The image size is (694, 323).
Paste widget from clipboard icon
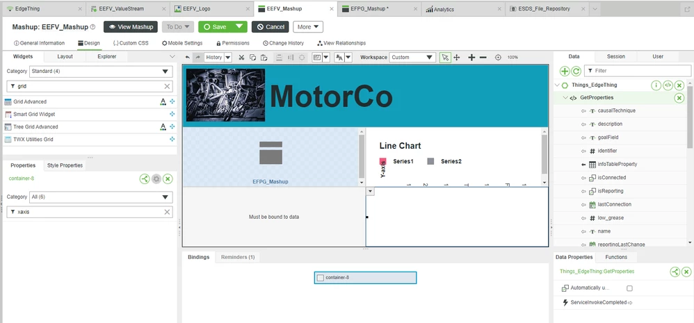click(x=264, y=58)
